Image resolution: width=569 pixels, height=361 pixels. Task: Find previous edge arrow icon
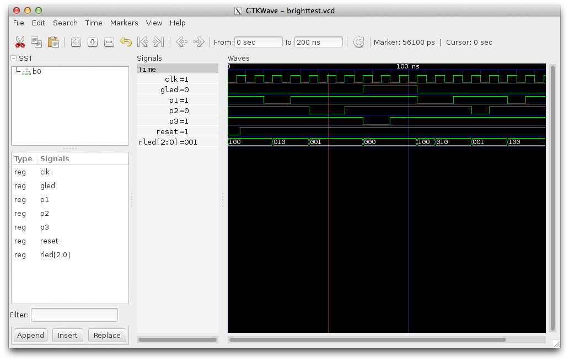181,42
